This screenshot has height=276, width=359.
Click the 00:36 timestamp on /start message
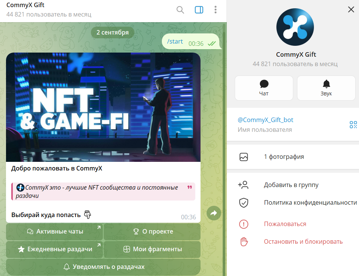point(196,44)
